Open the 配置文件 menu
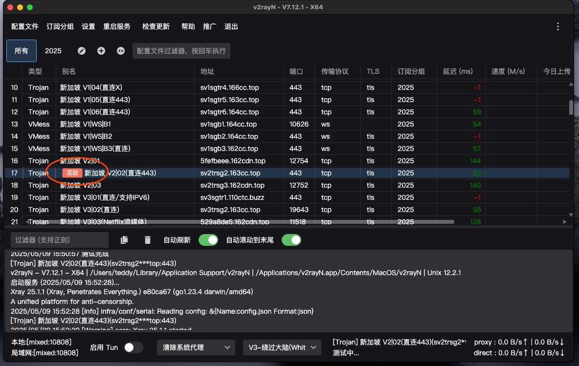Screen dimensions: 579x366 pos(25,26)
